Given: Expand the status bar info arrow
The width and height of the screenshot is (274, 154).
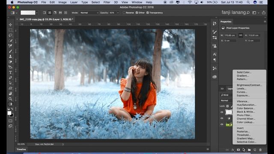Looking at the screenshot, I should pyautogui.click(x=63, y=145).
